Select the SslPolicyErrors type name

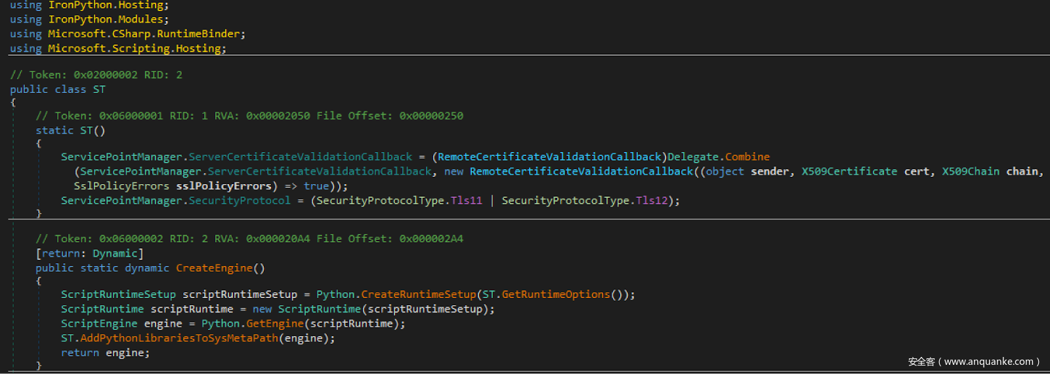click(121, 187)
